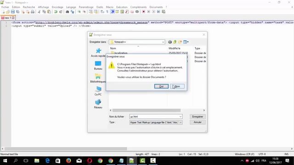294x165 pixels.
Task: Click the UTF-8 encoding in status bar
Action: coord(262,154)
